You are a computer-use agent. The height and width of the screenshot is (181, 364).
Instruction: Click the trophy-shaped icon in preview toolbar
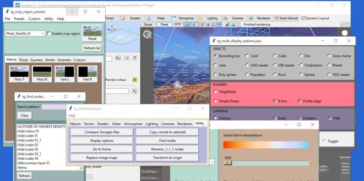click(202, 24)
